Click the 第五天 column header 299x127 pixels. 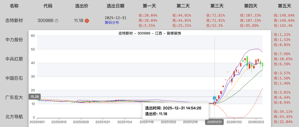coord(285,6)
